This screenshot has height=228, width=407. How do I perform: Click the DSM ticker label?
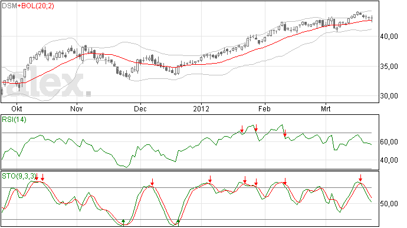[9, 6]
